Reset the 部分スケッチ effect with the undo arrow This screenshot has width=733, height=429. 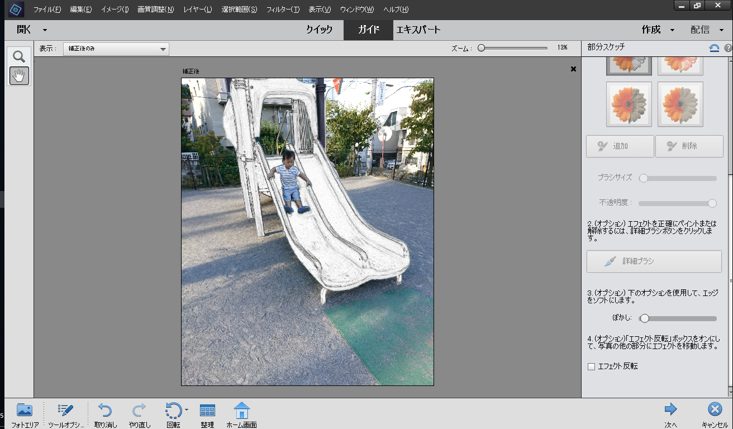click(x=714, y=48)
